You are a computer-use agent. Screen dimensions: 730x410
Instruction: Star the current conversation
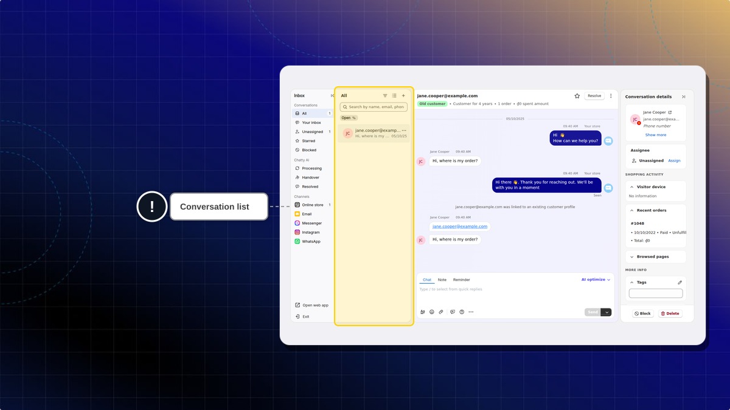point(577,96)
